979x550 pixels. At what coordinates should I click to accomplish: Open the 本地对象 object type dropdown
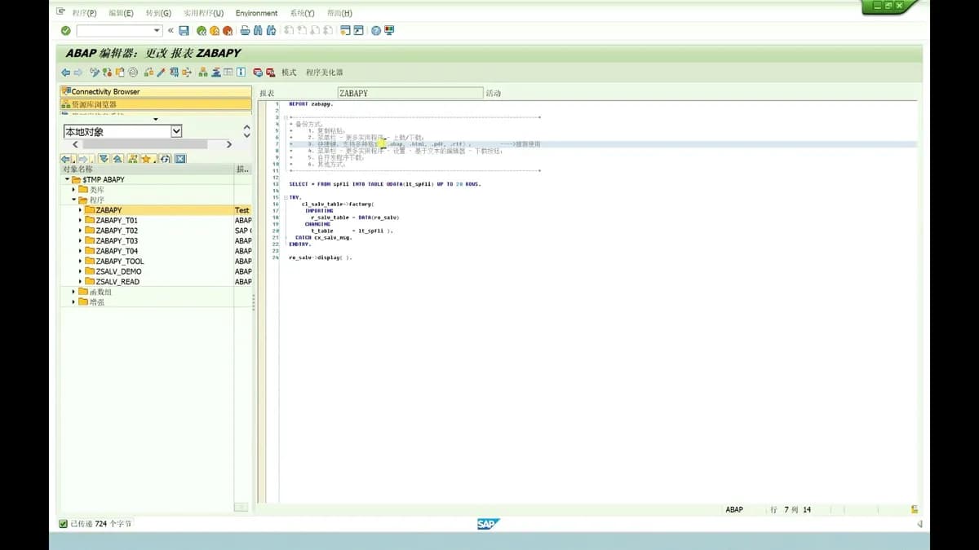tap(176, 131)
